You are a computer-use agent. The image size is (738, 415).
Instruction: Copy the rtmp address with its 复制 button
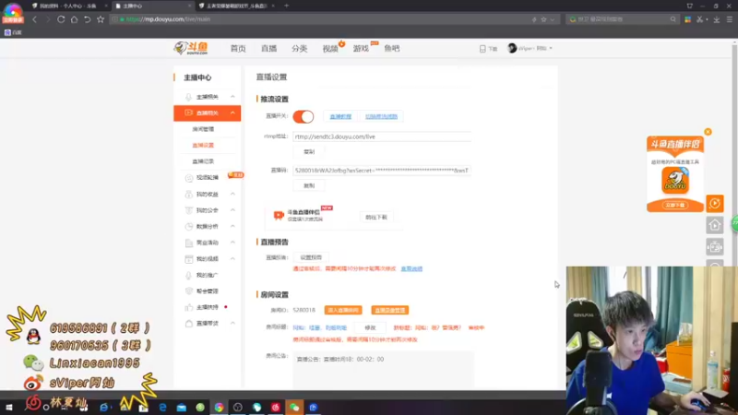coord(309,151)
